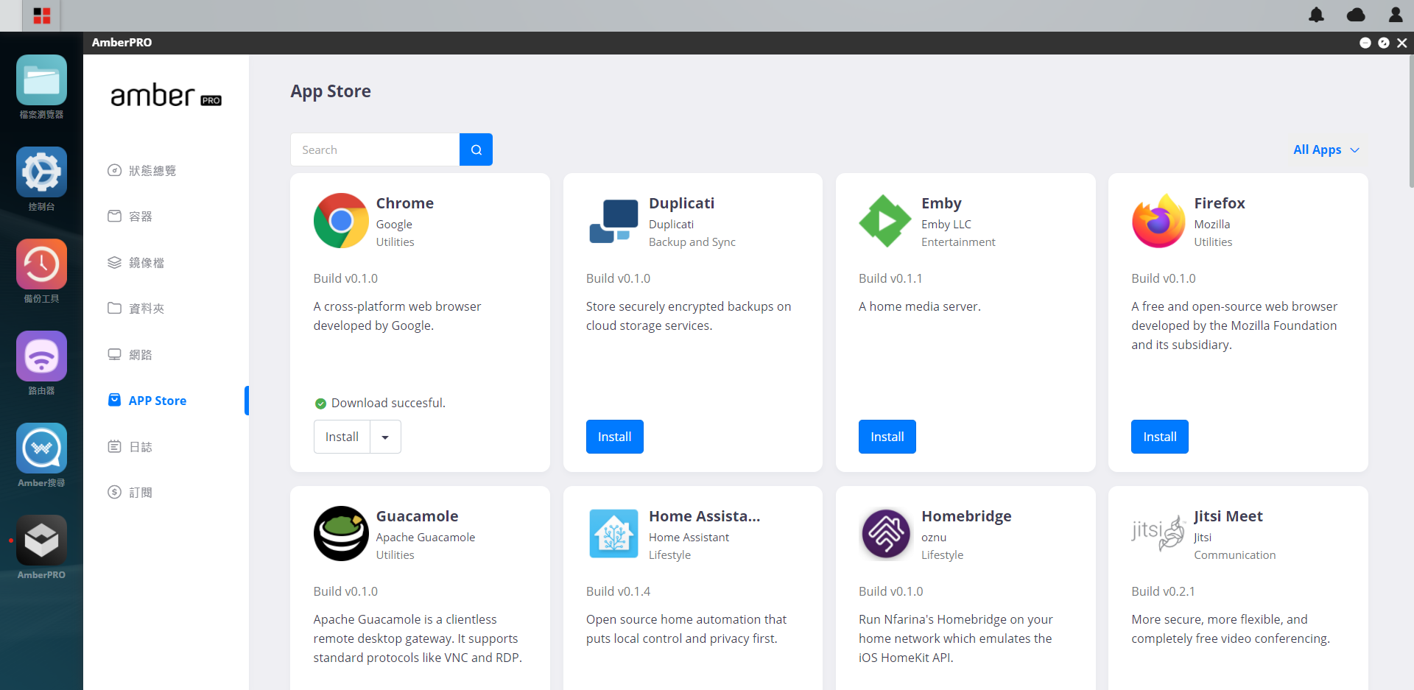This screenshot has width=1414, height=690.
Task: Open the 訂閱 subscription section
Action: 130,493
